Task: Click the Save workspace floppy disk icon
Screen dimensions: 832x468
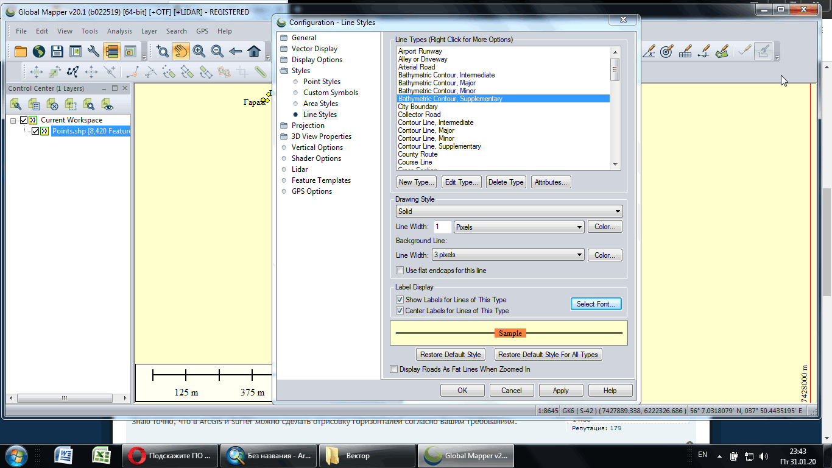Action: [57, 52]
